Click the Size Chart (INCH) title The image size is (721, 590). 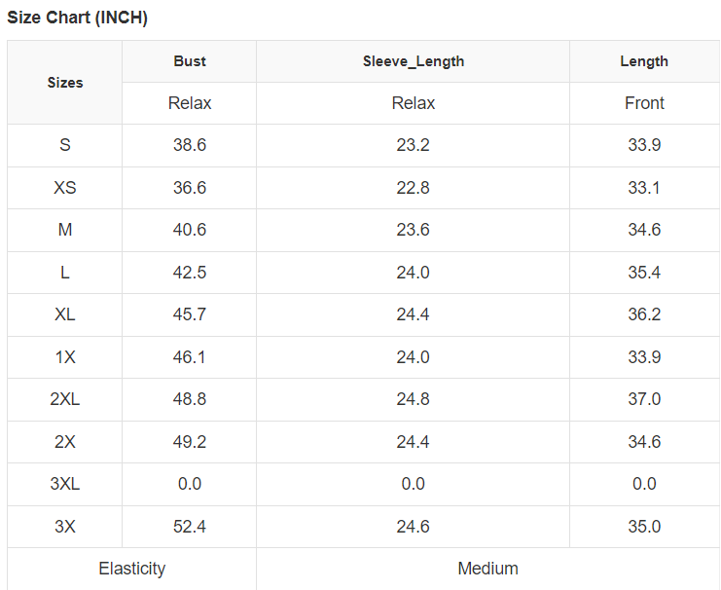pyautogui.click(x=78, y=18)
